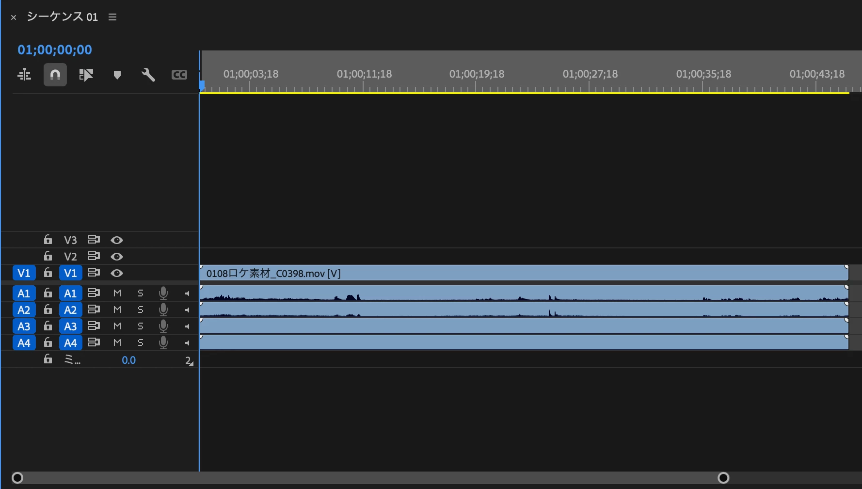Click the A3 source patching button
Viewport: 862px width, 489px height.
(24, 326)
